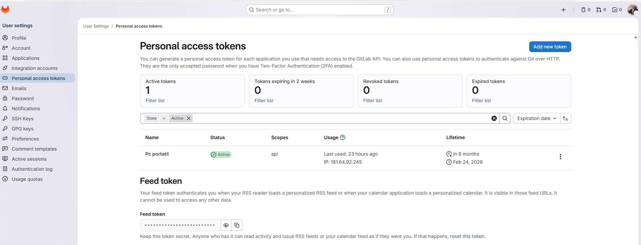Image resolution: width=641 pixels, height=245 pixels.
Task: Click the reset this token link
Action: point(467,236)
